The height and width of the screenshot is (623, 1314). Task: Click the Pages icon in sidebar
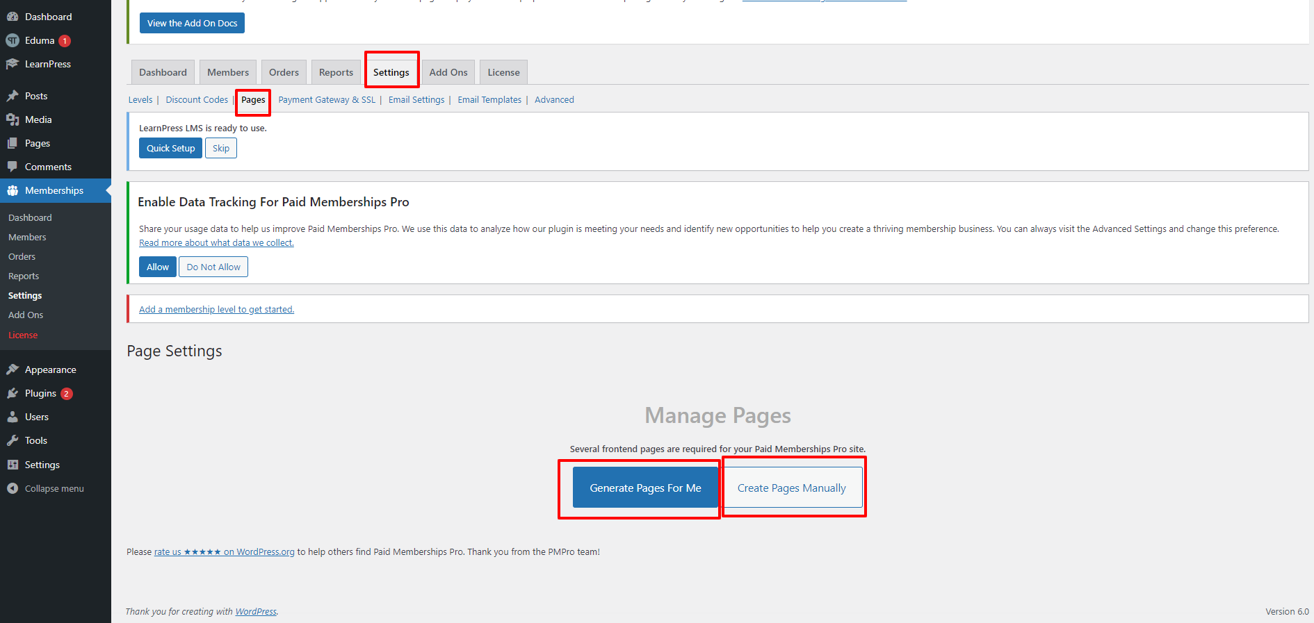click(13, 143)
